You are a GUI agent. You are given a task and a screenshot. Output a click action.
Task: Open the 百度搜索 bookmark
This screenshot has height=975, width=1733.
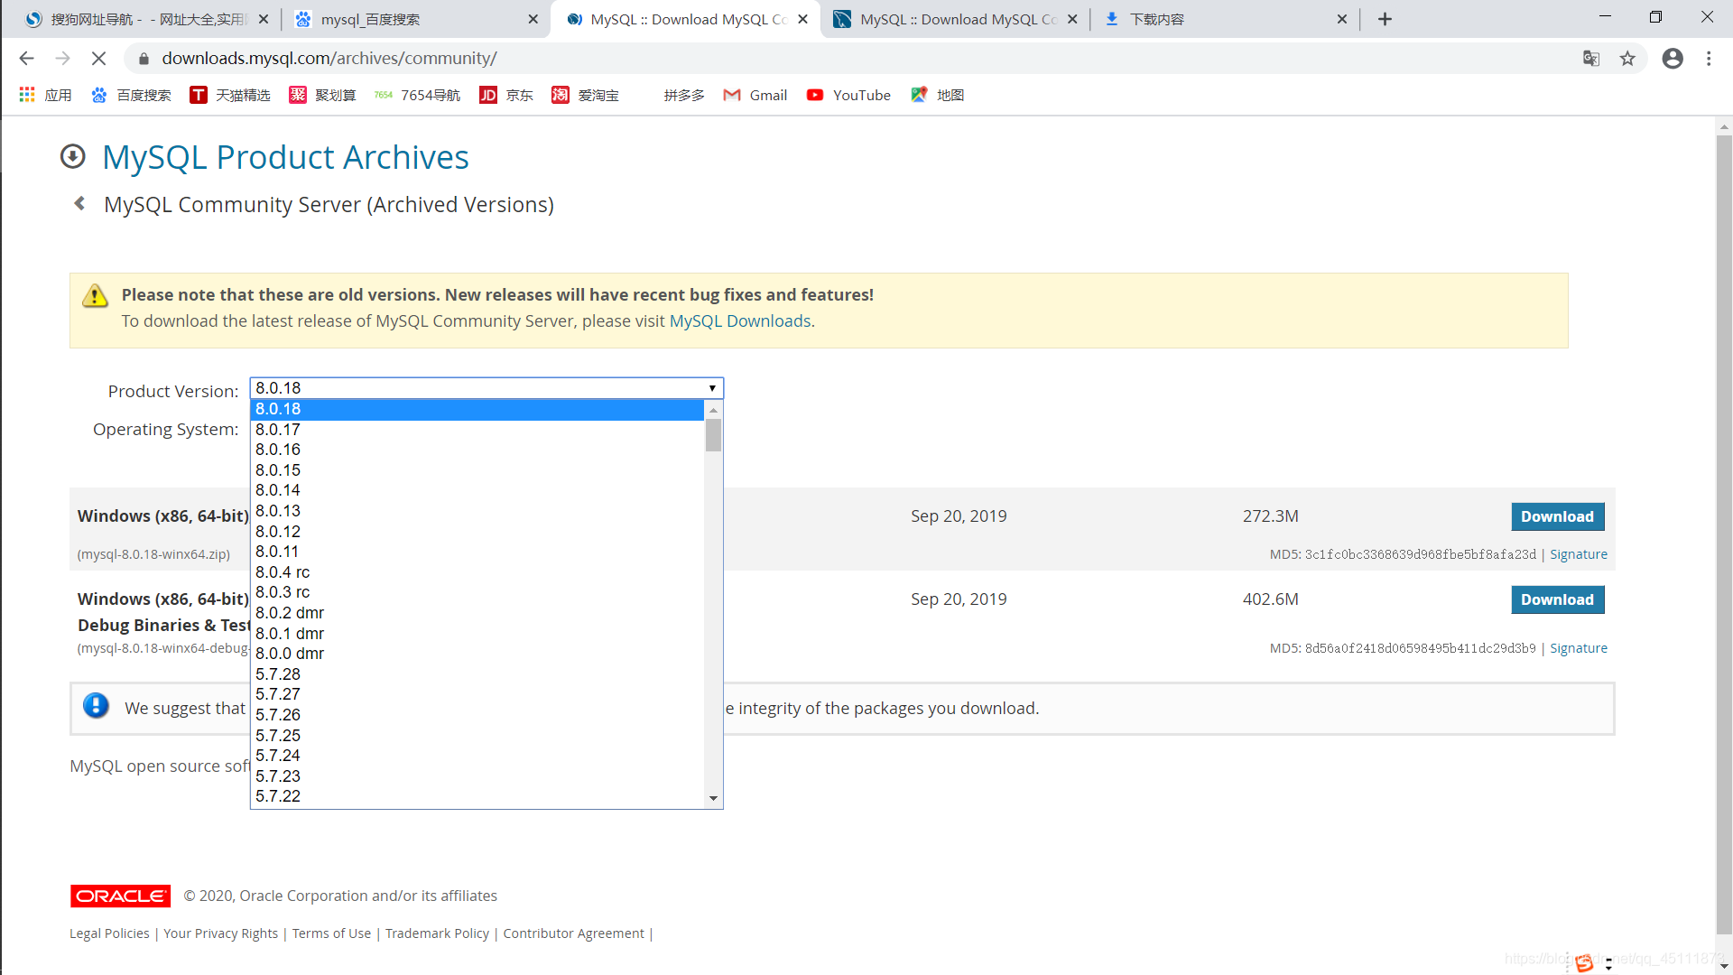tap(131, 95)
